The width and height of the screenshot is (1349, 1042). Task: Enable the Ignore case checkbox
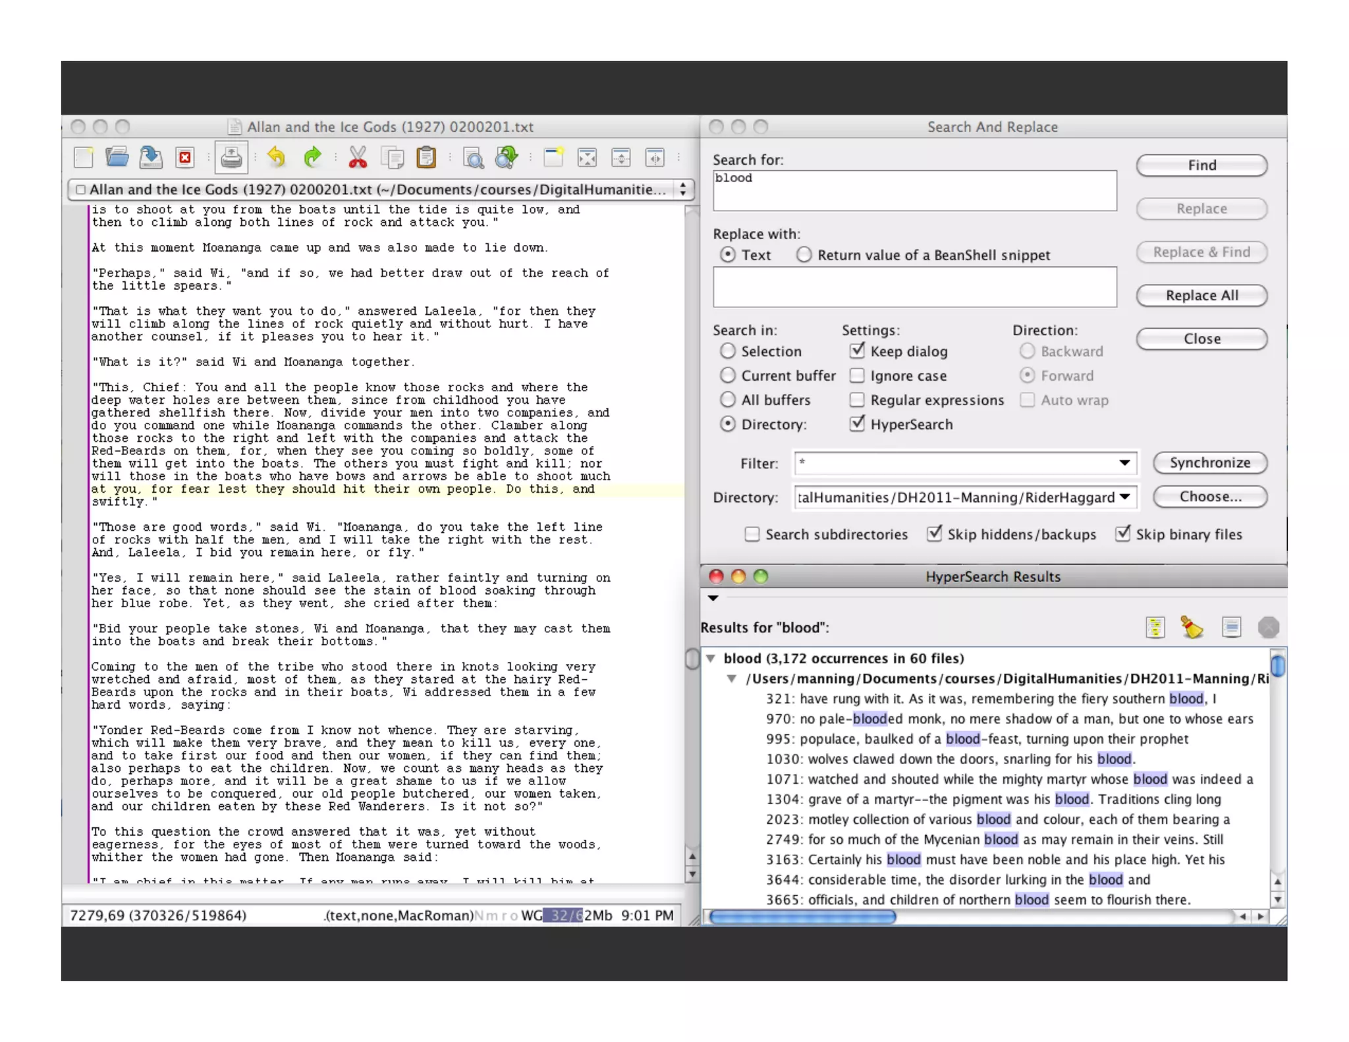pyautogui.click(x=857, y=375)
